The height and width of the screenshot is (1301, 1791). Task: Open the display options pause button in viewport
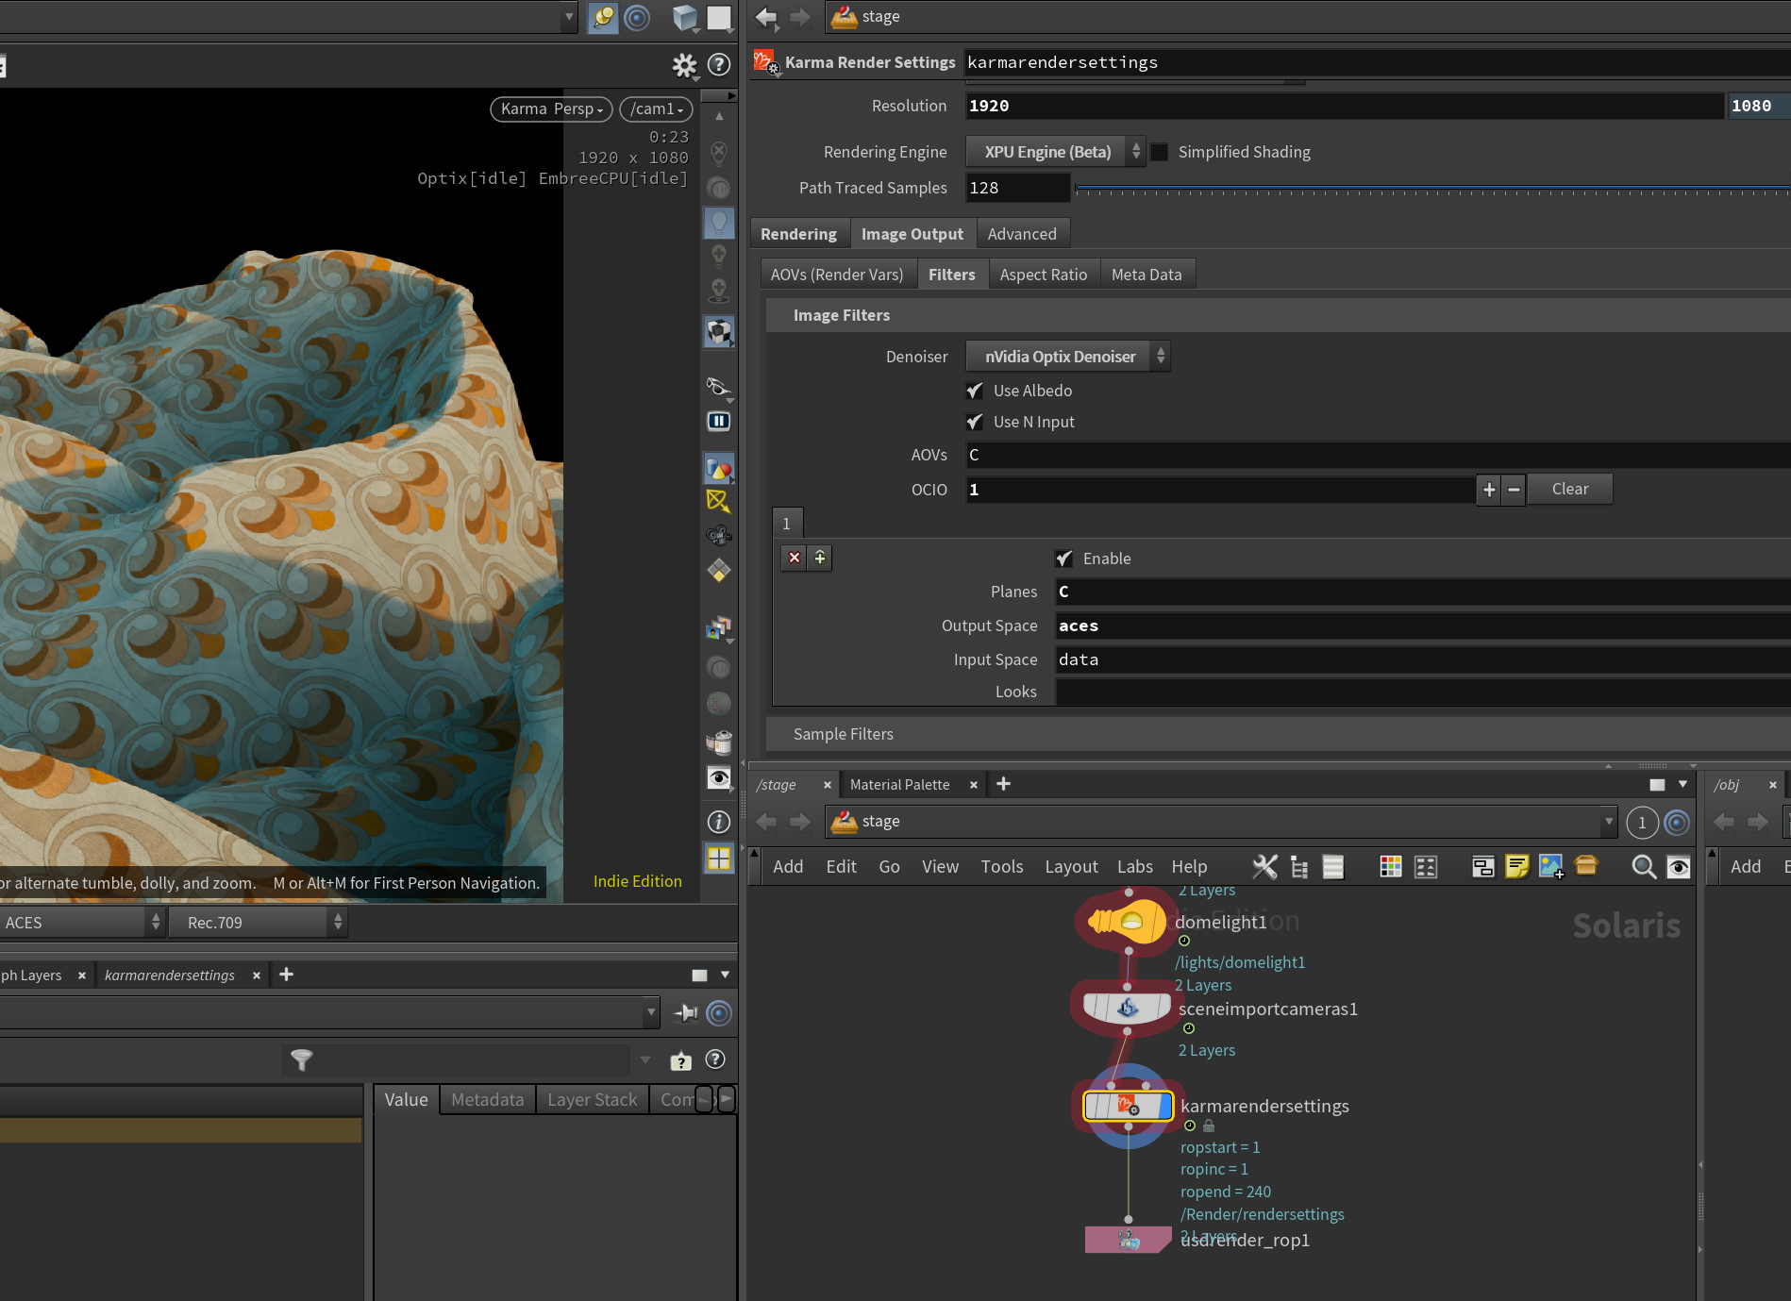coord(718,421)
